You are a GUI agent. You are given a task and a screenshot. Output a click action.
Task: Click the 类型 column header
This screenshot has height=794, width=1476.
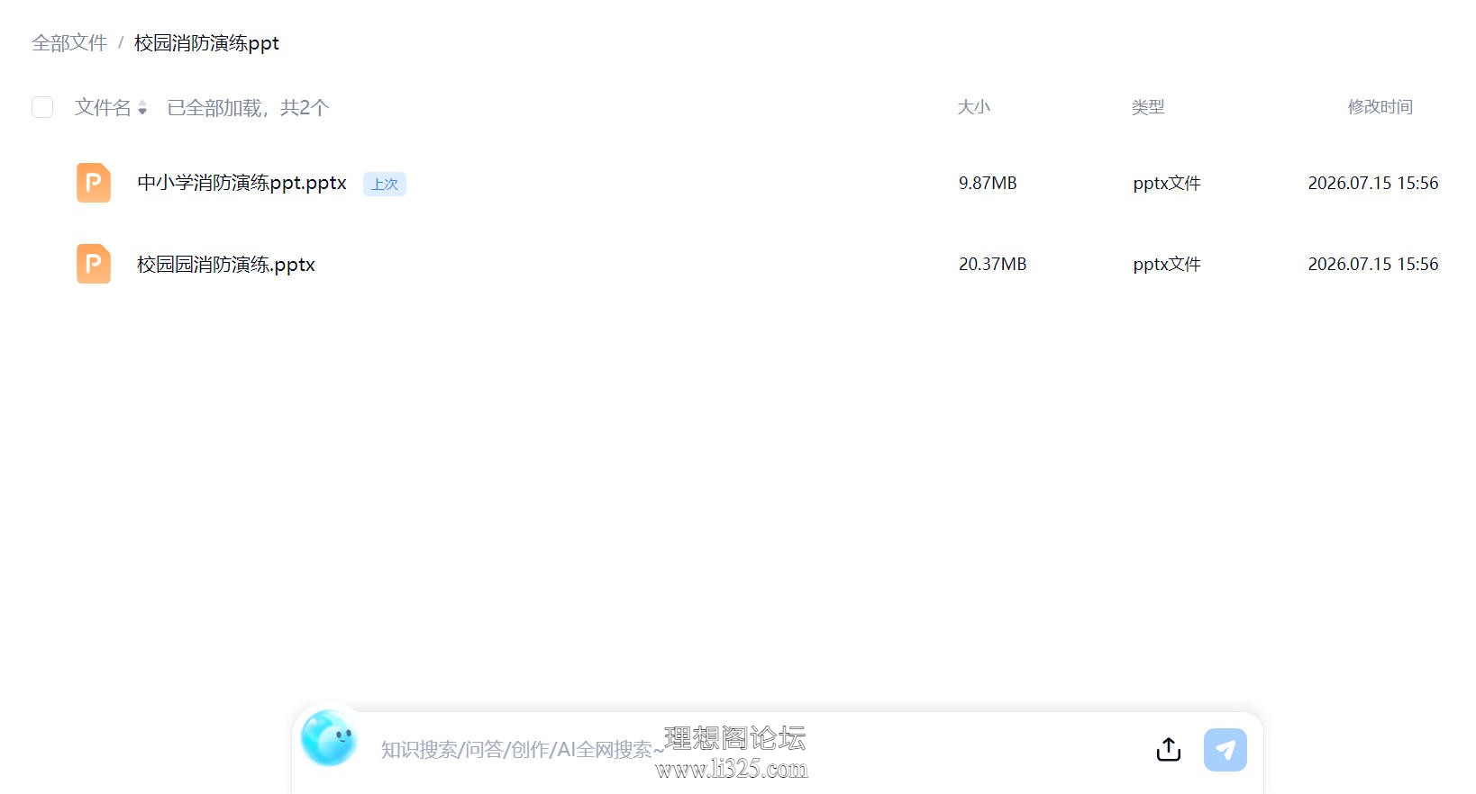(1148, 107)
